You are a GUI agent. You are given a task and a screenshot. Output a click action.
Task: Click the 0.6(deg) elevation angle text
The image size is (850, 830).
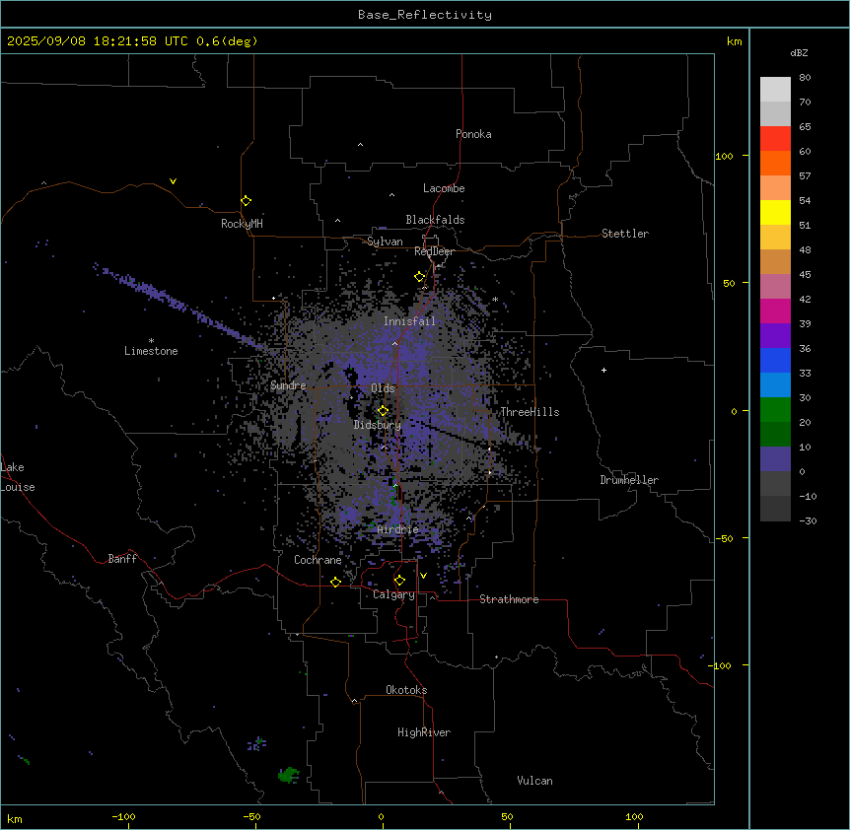[x=227, y=41]
